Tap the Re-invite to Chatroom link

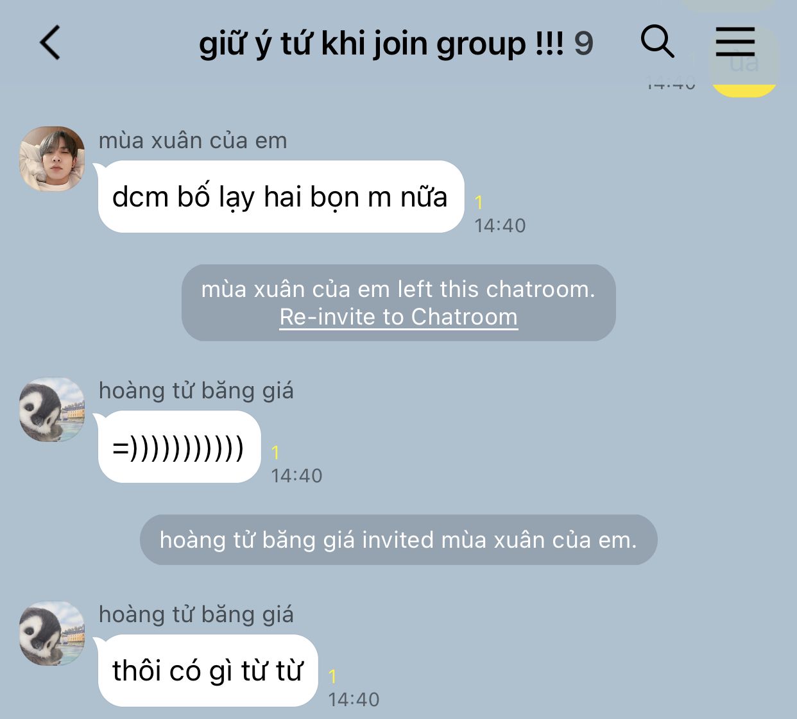pyautogui.click(x=398, y=317)
